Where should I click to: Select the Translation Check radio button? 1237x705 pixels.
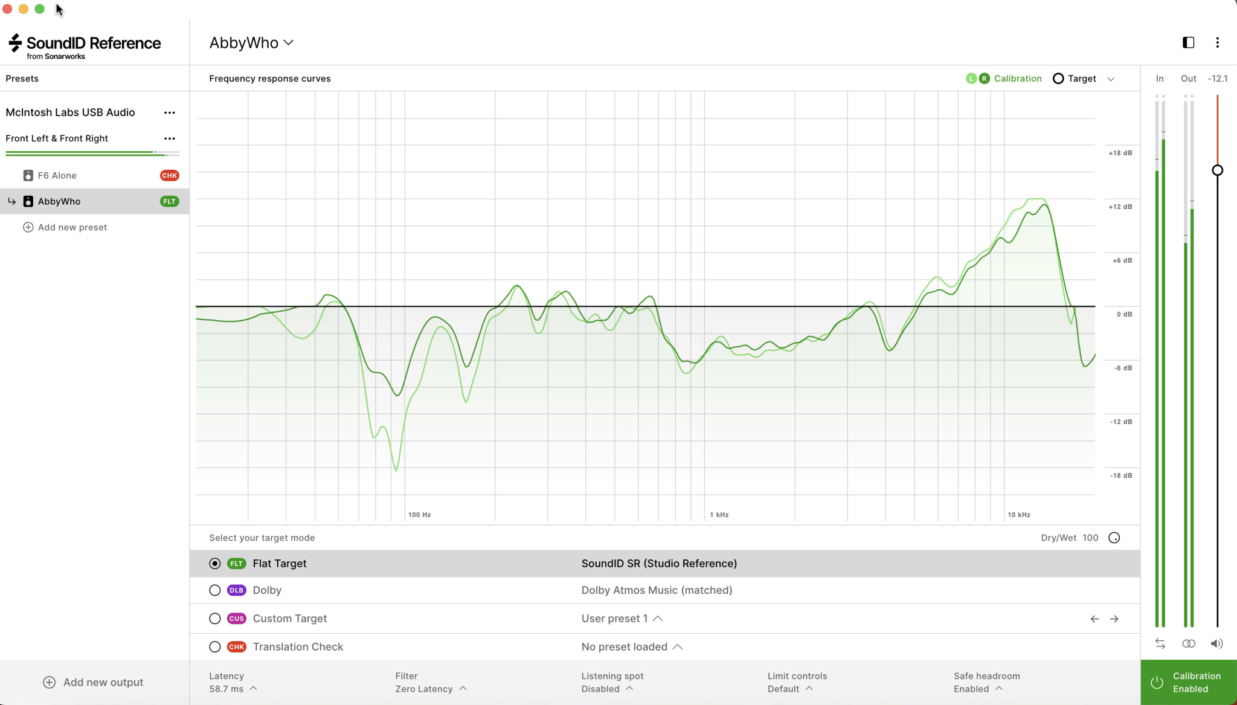coord(214,647)
